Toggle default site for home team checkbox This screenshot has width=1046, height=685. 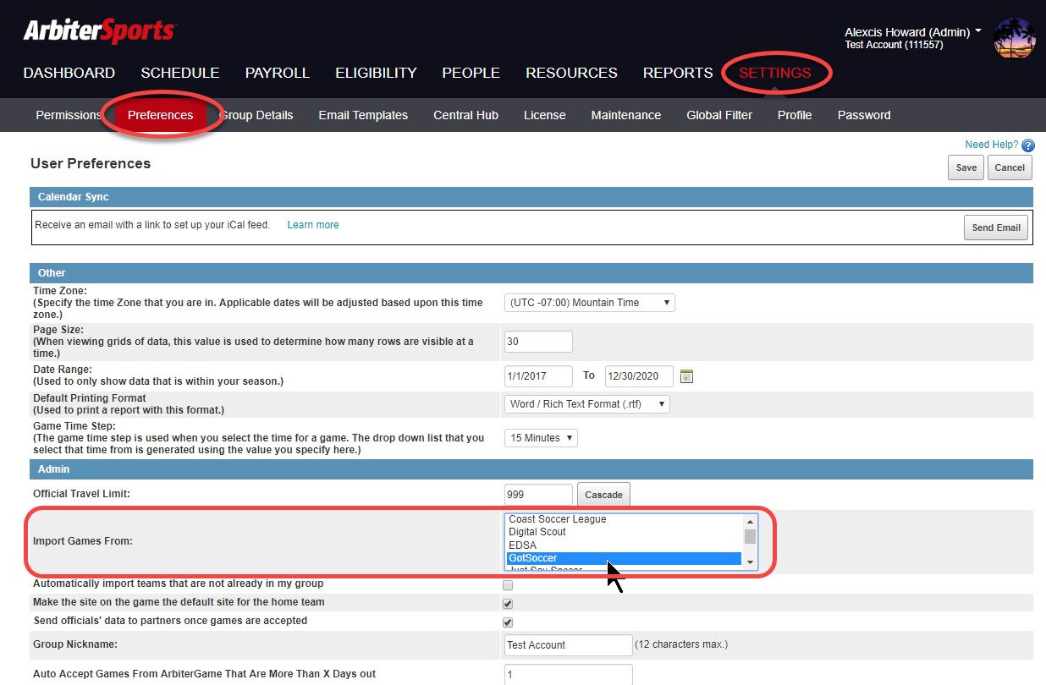click(508, 604)
